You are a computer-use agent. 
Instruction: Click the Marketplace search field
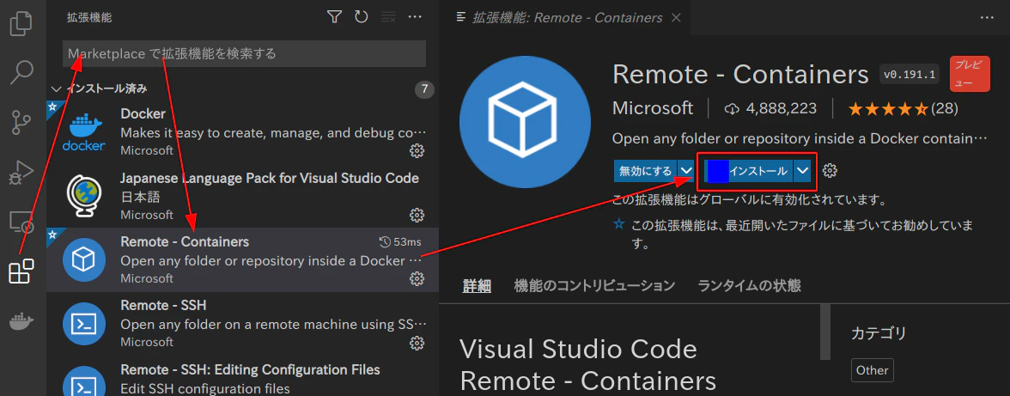pyautogui.click(x=244, y=53)
